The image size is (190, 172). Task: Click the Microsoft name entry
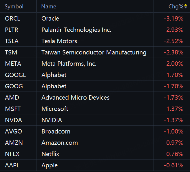click(x=55, y=109)
